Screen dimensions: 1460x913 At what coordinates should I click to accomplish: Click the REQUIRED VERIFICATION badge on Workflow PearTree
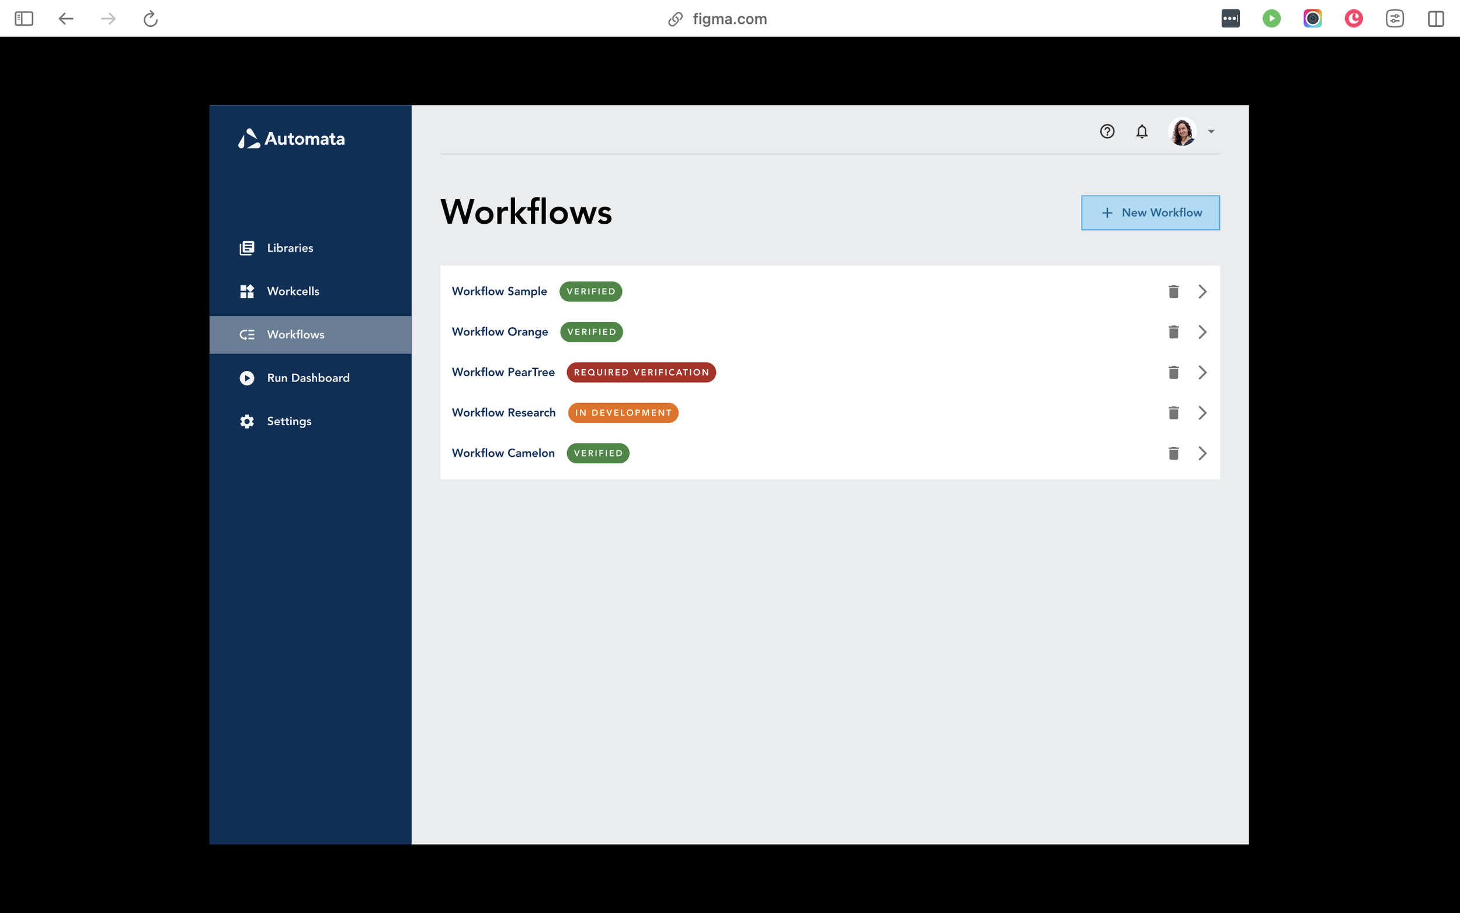pos(641,372)
